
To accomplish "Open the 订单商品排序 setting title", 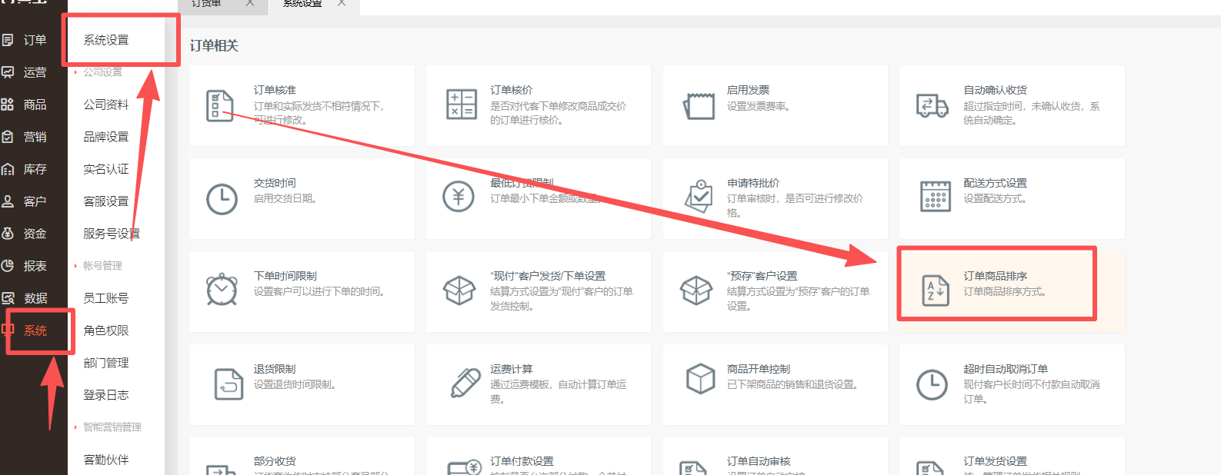I will coord(995,276).
